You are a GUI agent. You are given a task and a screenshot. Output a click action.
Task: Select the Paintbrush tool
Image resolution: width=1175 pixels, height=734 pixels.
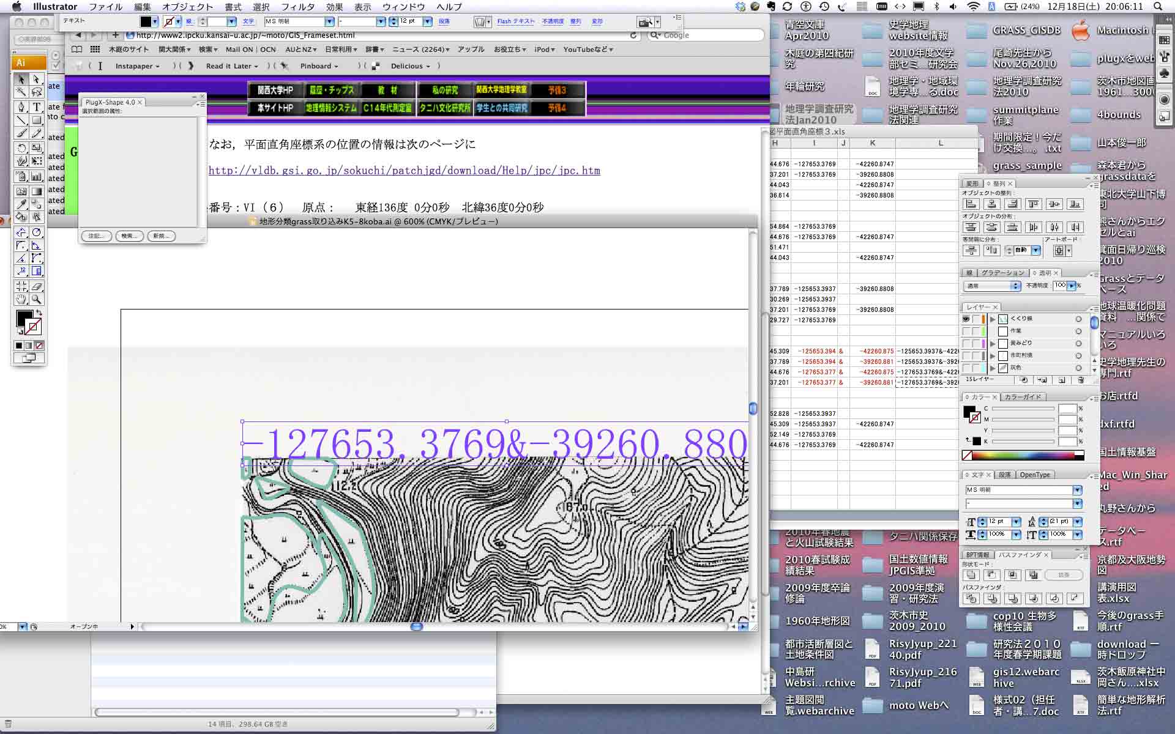pos(21,133)
